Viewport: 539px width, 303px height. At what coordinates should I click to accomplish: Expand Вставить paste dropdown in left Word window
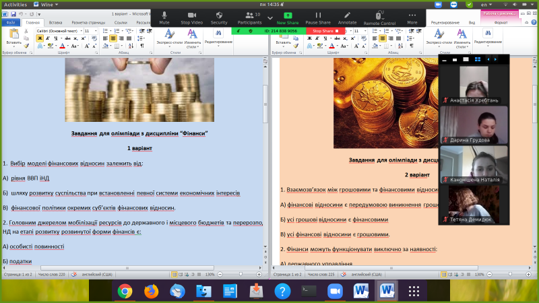click(x=13, y=45)
